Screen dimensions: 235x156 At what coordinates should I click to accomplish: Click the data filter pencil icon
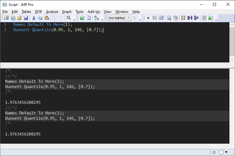[x=169, y=18]
